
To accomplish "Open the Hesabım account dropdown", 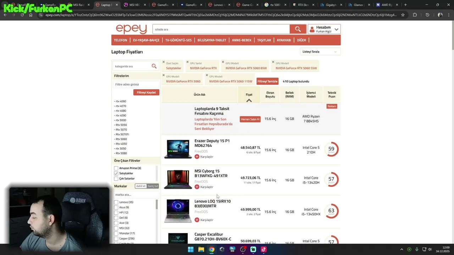I will click(x=324, y=29).
